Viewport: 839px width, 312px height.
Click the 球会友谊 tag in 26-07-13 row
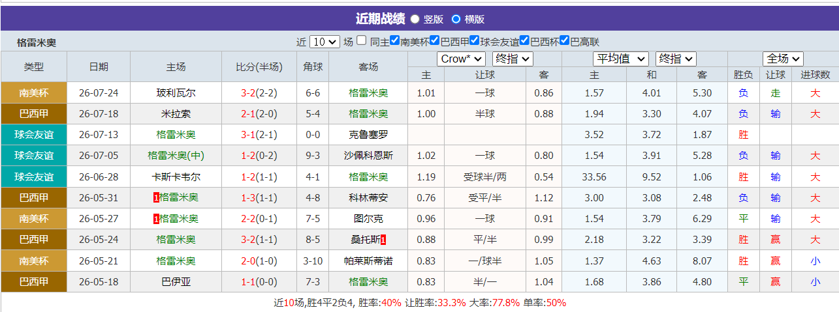(34, 135)
